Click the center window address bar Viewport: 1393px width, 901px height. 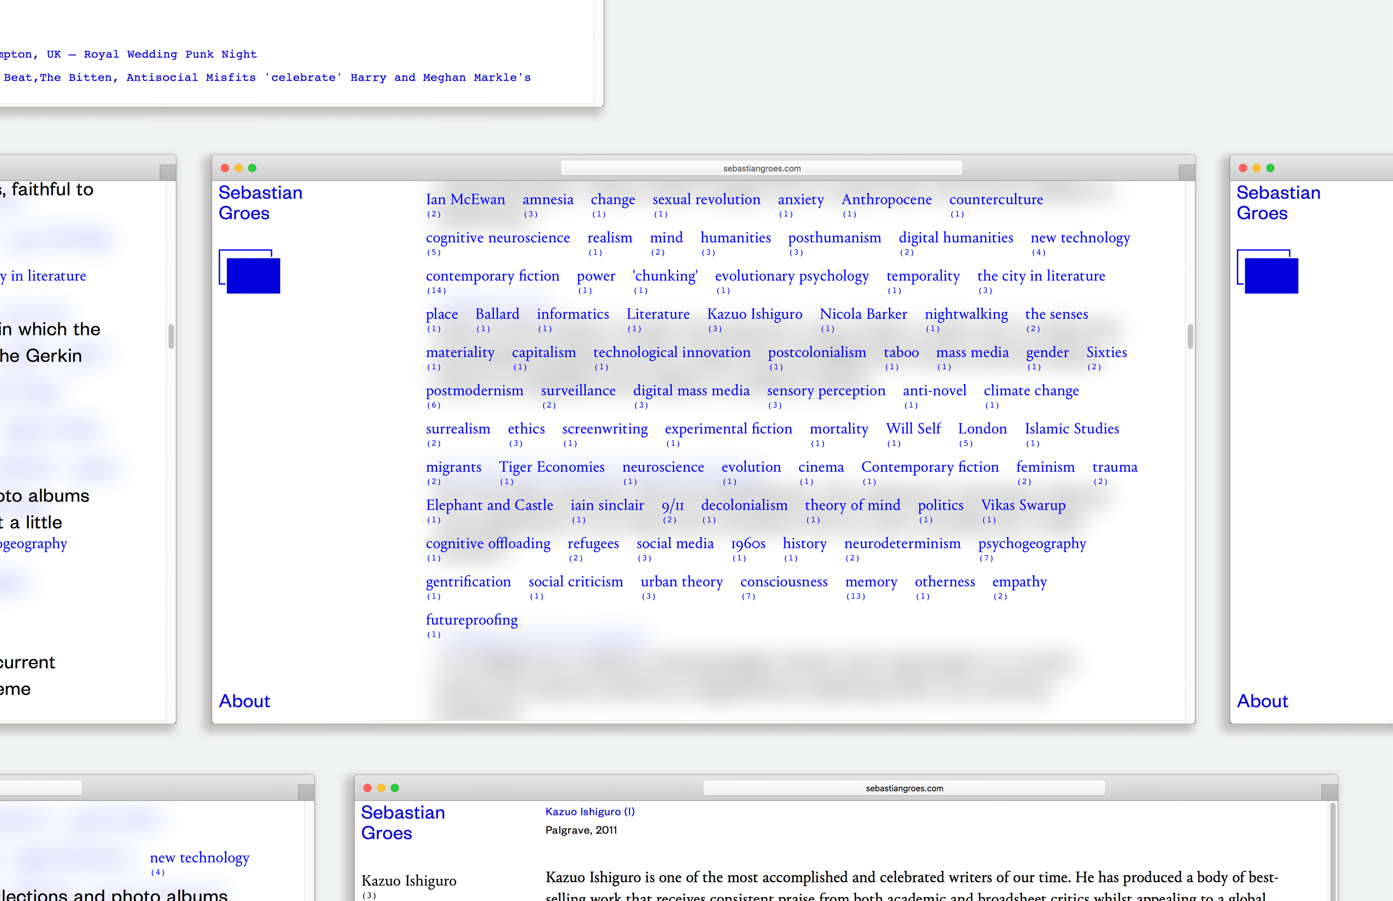pos(761,169)
